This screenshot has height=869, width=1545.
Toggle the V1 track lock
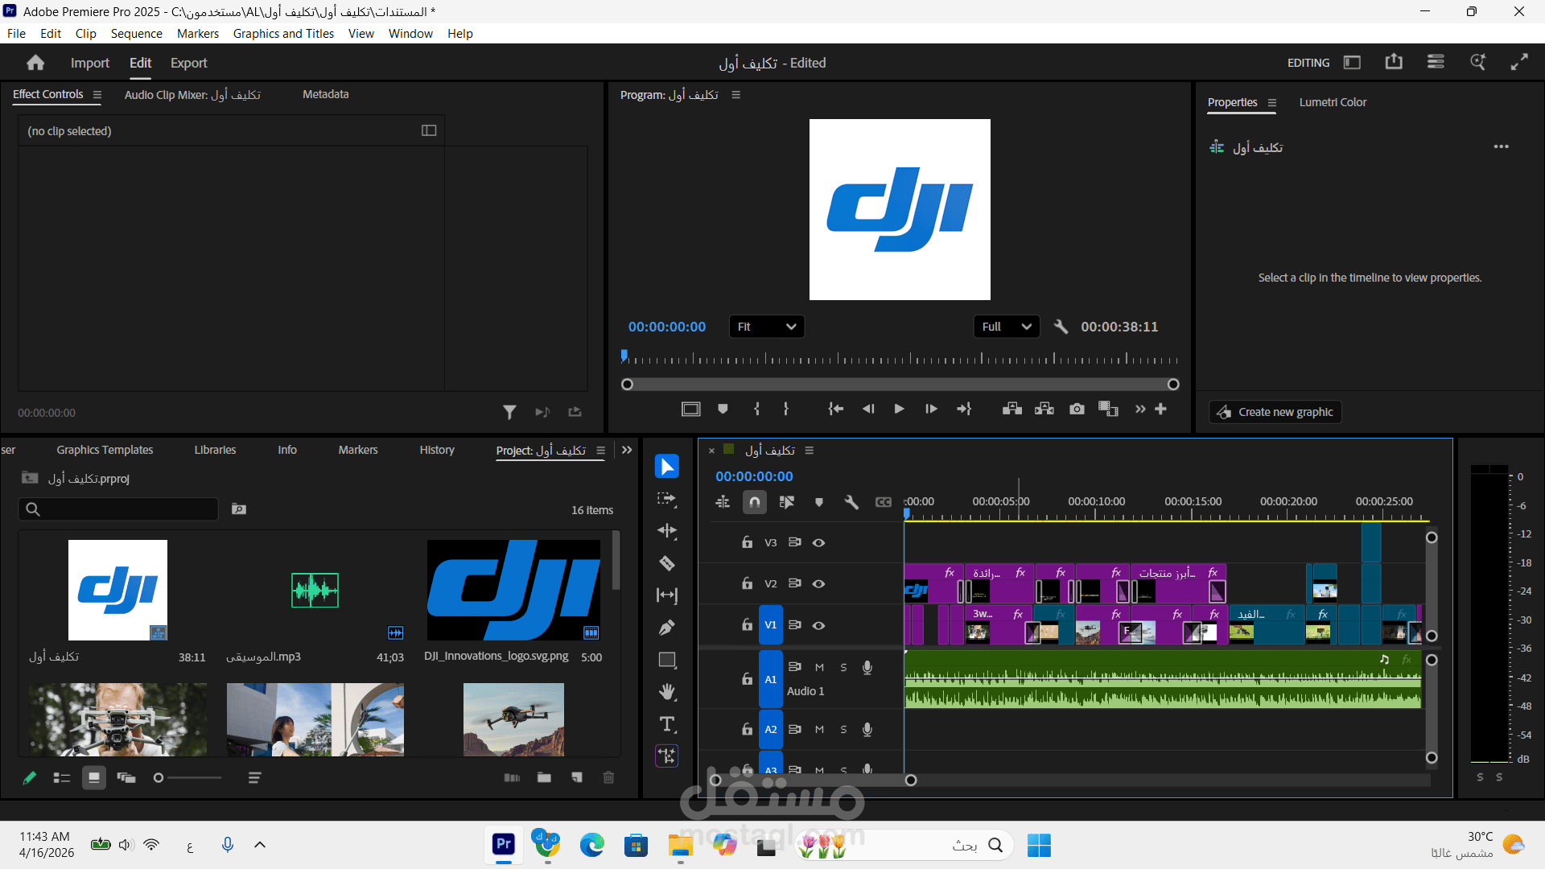tap(748, 625)
